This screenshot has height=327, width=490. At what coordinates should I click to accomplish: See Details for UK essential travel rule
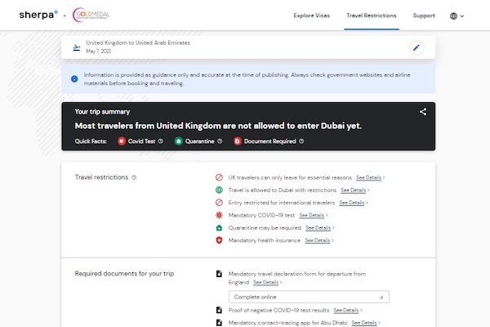coord(369,177)
